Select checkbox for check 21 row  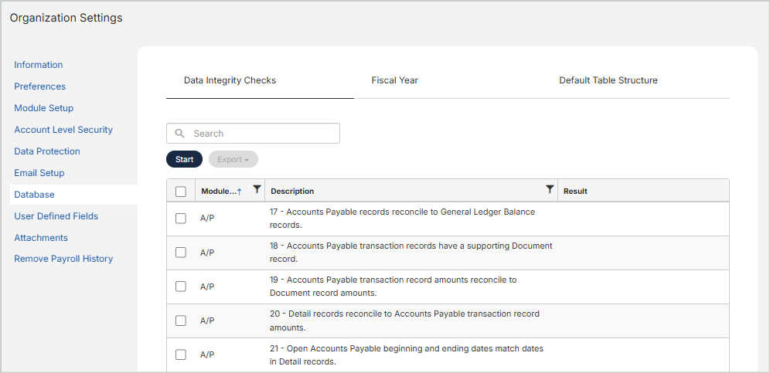pos(181,354)
